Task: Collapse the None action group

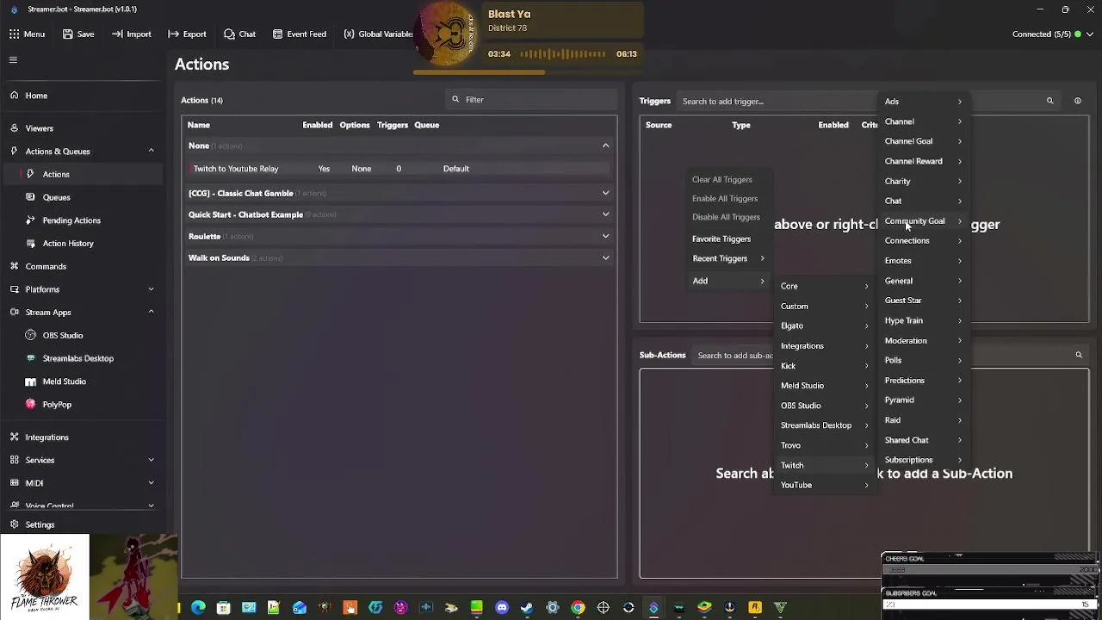Action: point(605,146)
